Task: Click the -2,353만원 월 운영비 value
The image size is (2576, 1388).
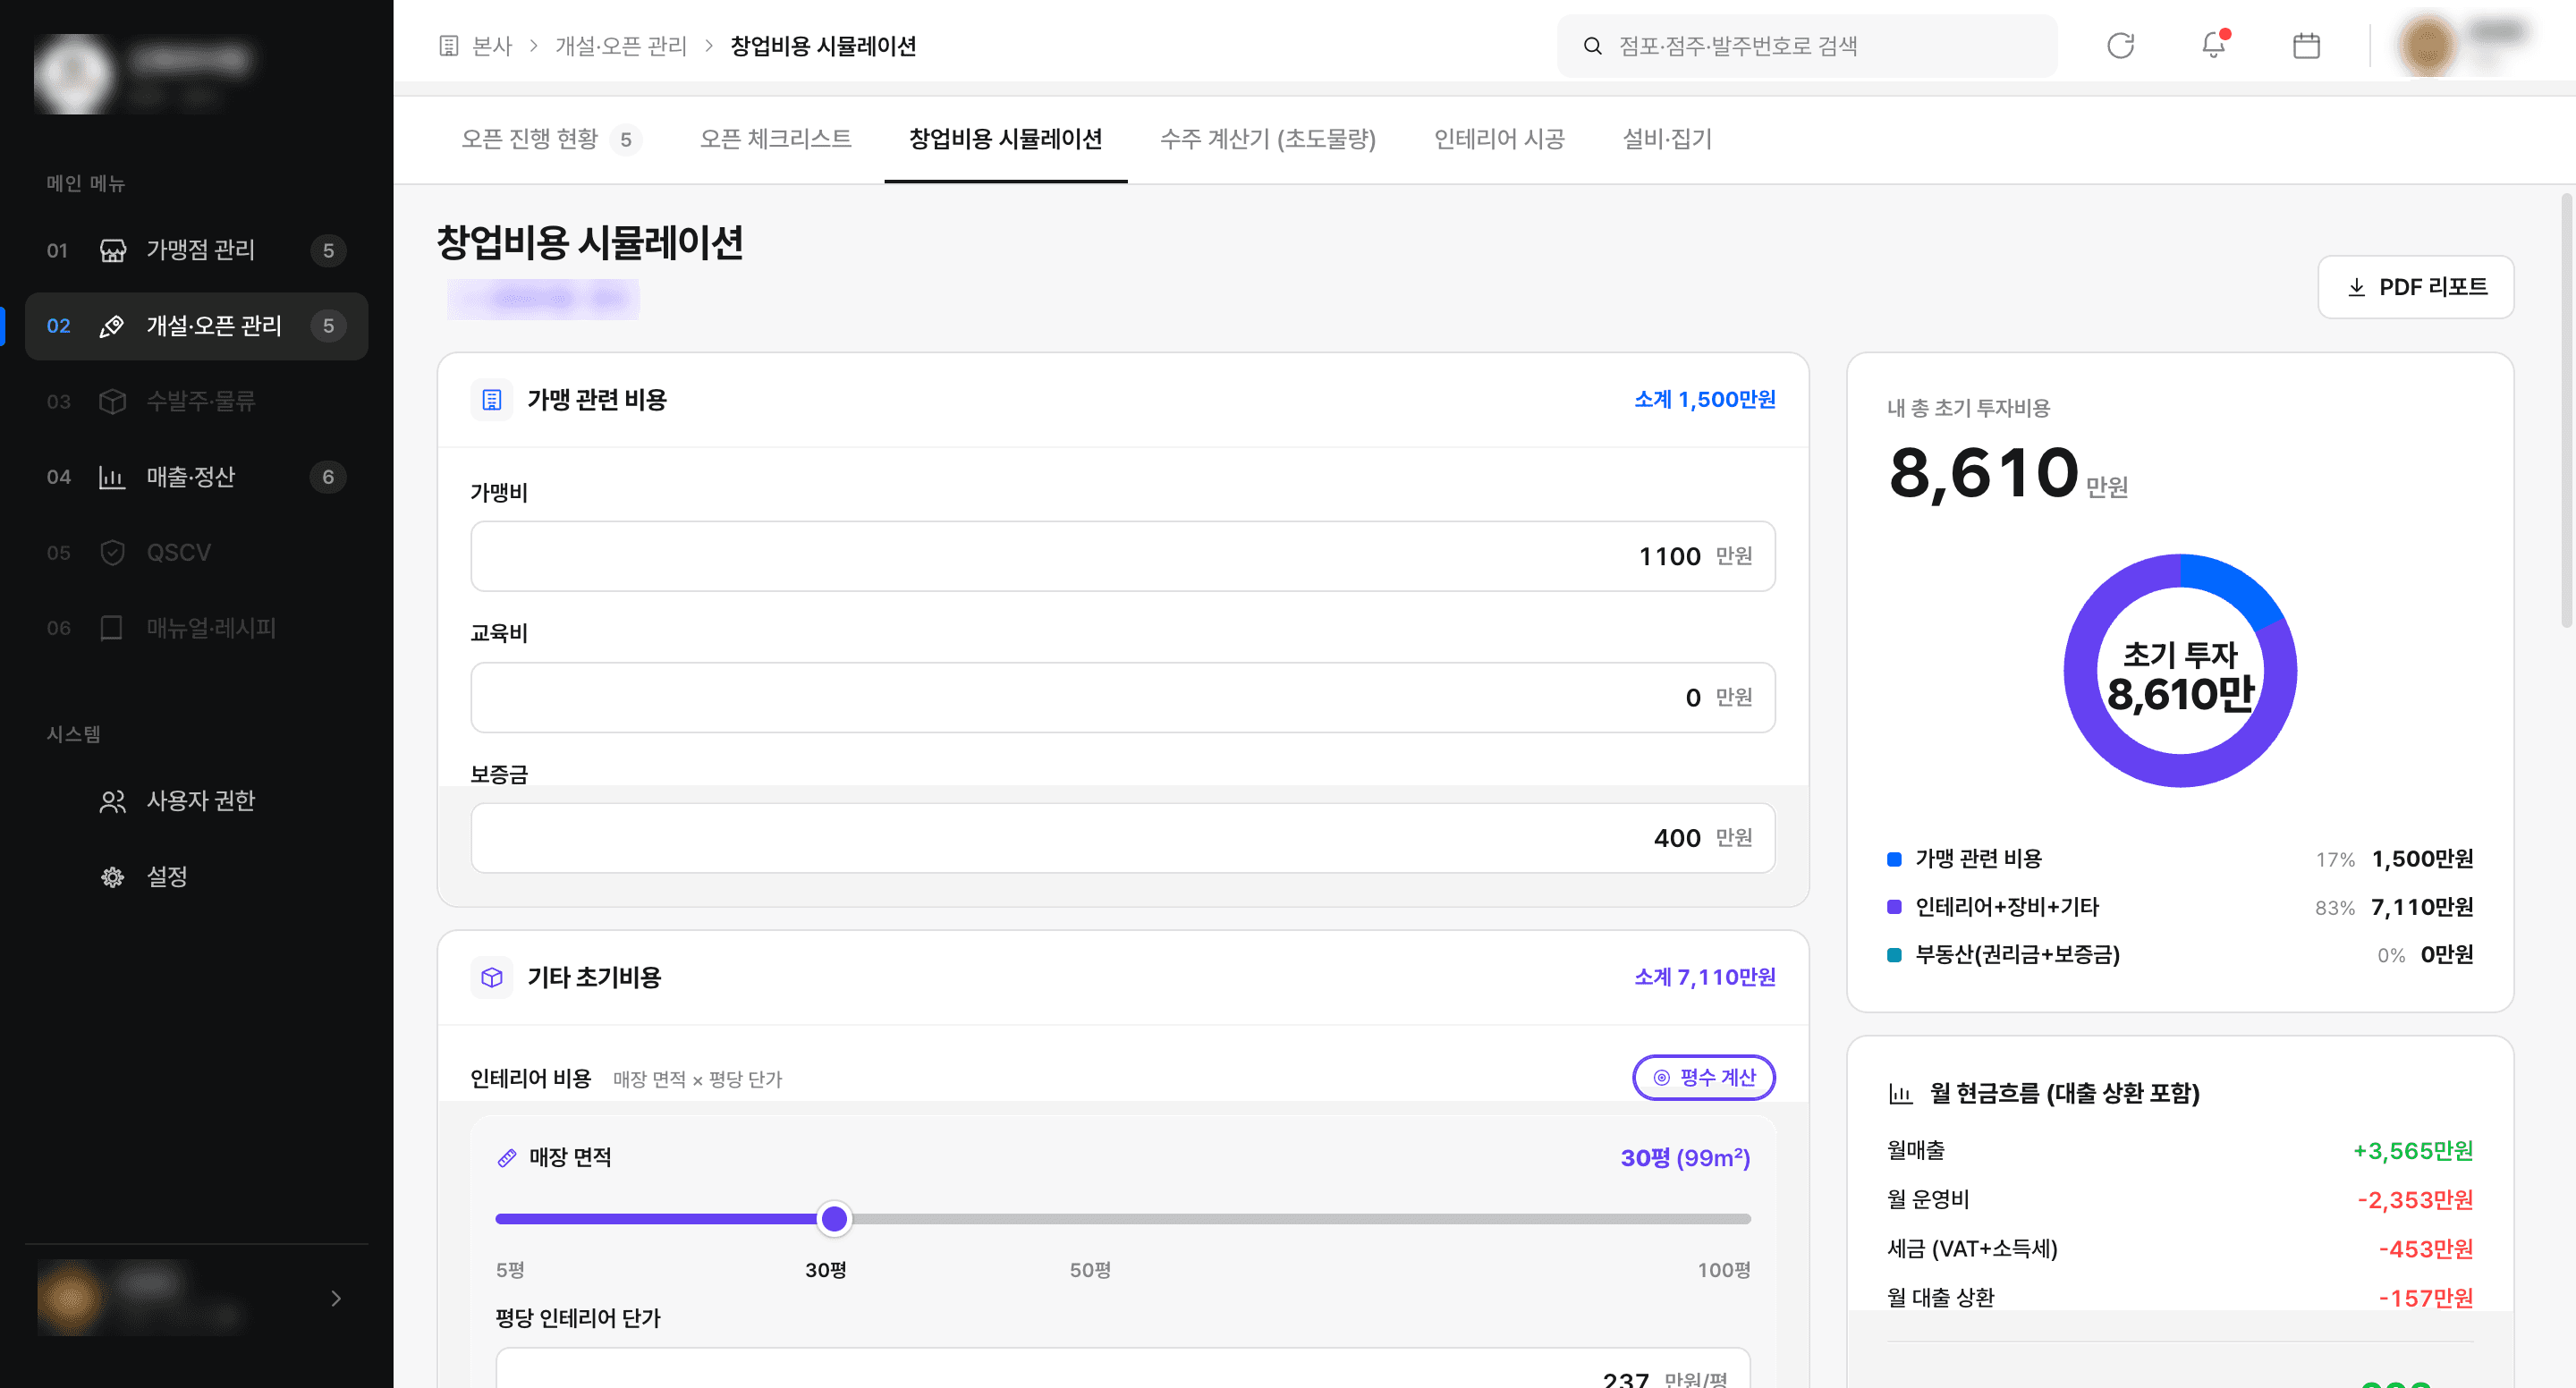Action: tap(2414, 1200)
